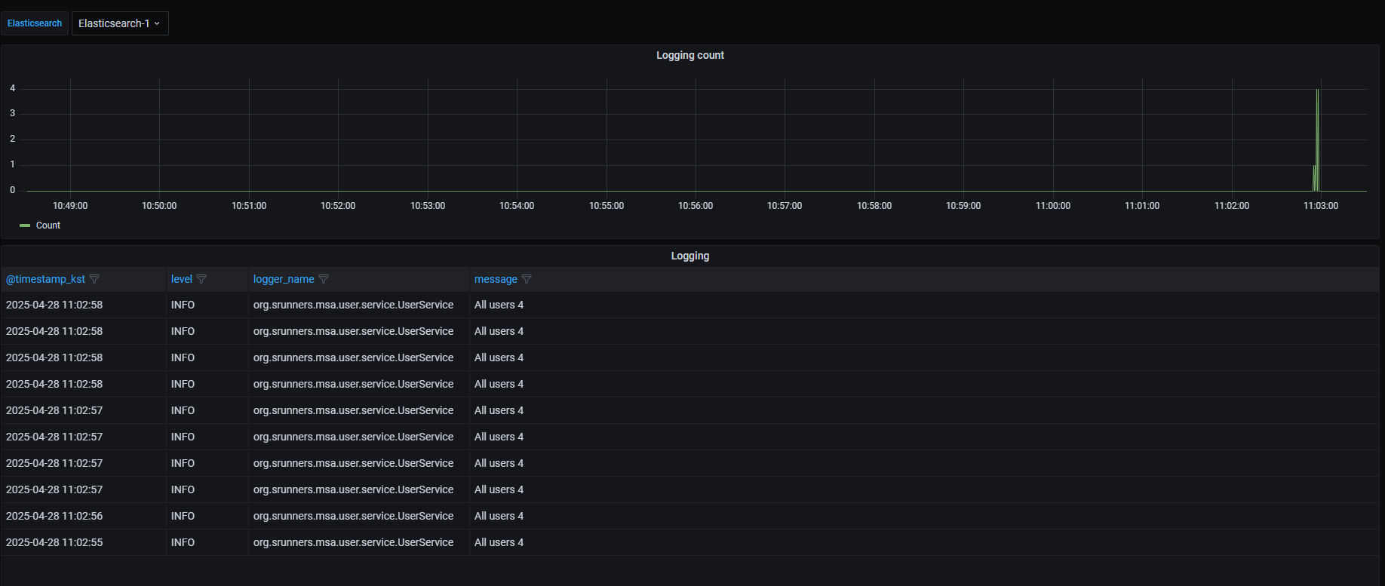This screenshot has height=586, width=1385.
Task: Click UserService logger name in 11:02:55 row
Action: click(354, 542)
